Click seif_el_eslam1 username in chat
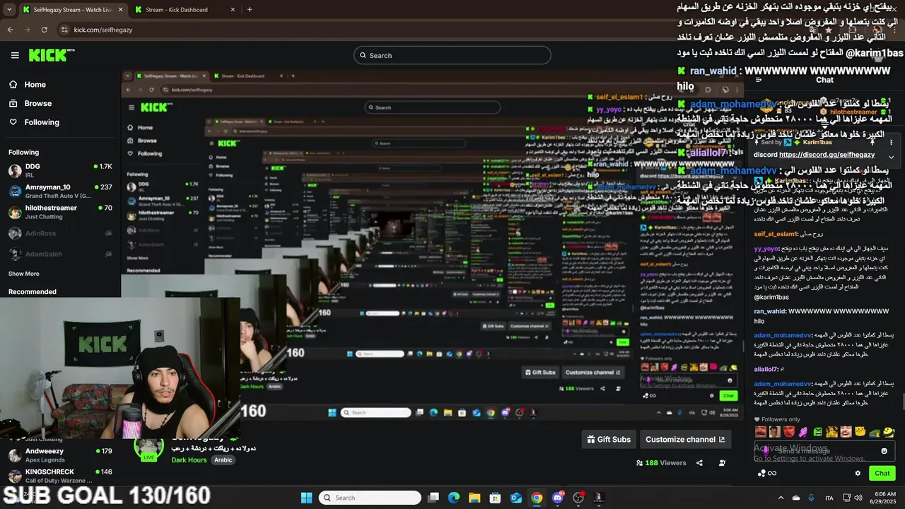Image resolution: width=905 pixels, height=509 pixels. 776,234
